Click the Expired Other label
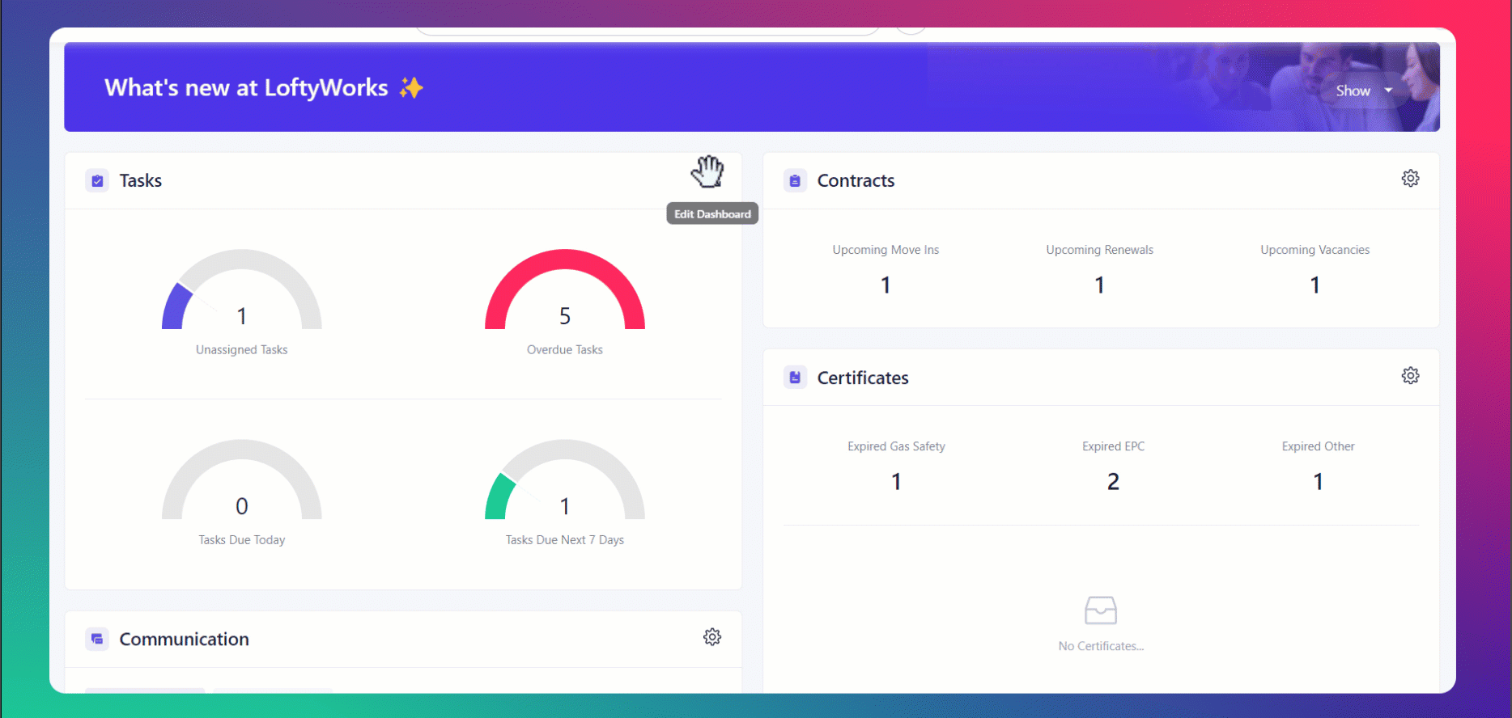This screenshot has width=1512, height=718. [1318, 446]
